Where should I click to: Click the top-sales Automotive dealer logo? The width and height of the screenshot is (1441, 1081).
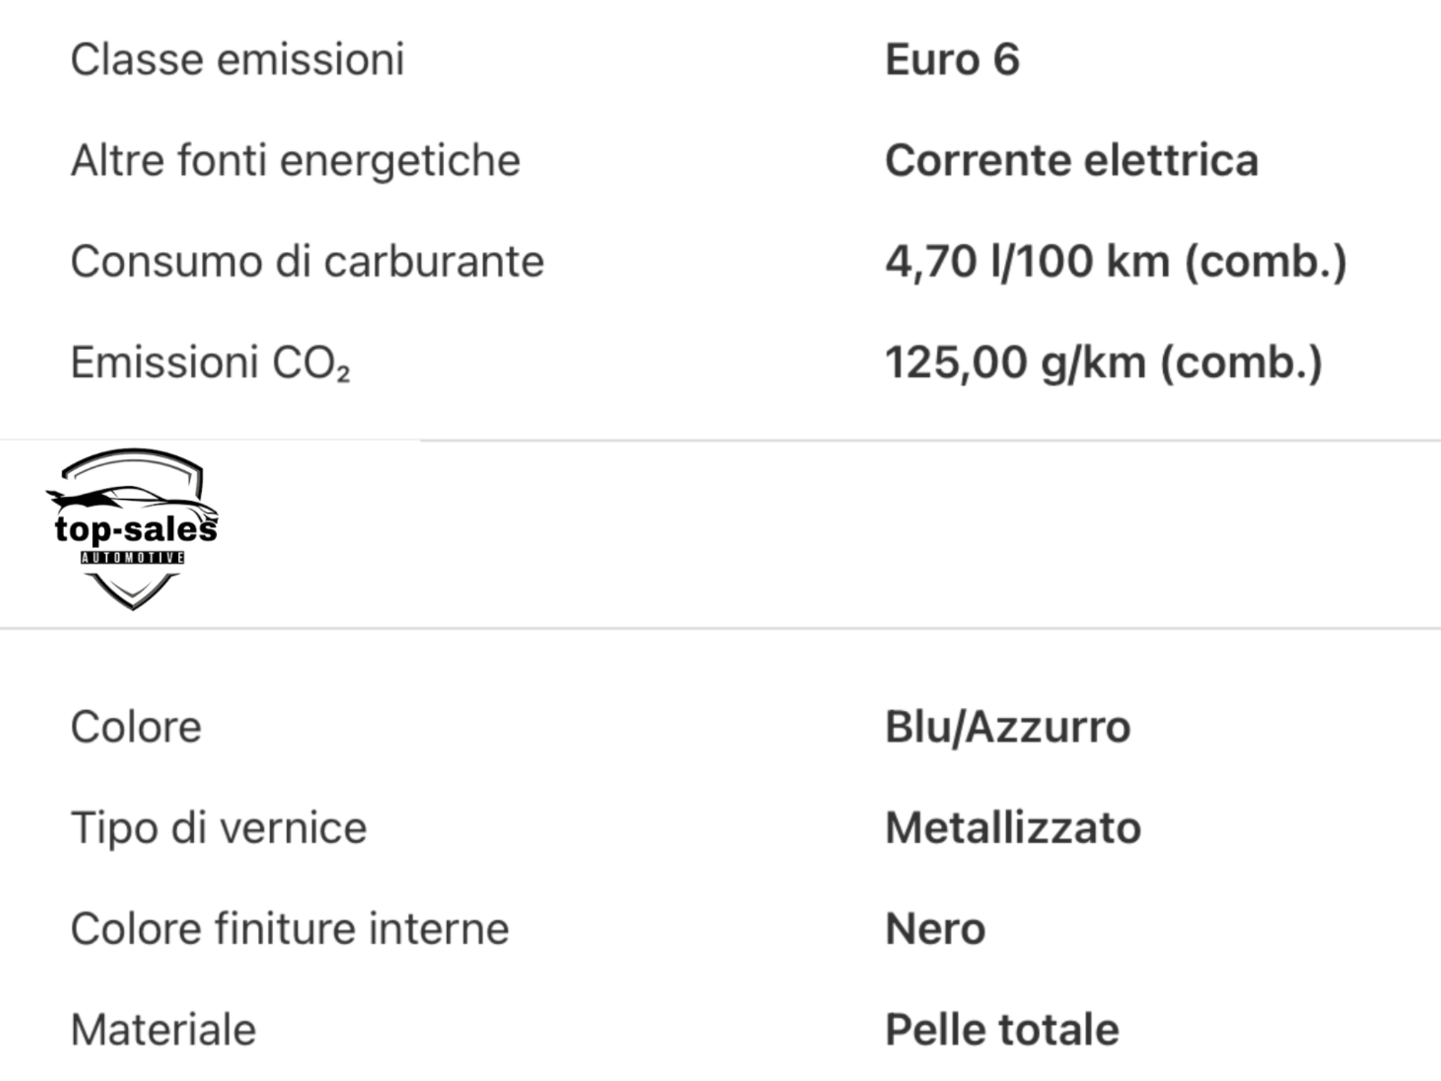point(132,529)
